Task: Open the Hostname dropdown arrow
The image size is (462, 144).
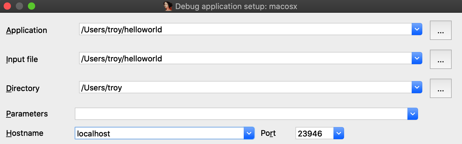Action: coord(249,133)
